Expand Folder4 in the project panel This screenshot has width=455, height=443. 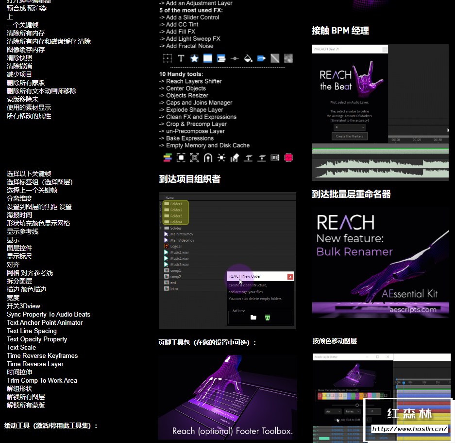161,222
